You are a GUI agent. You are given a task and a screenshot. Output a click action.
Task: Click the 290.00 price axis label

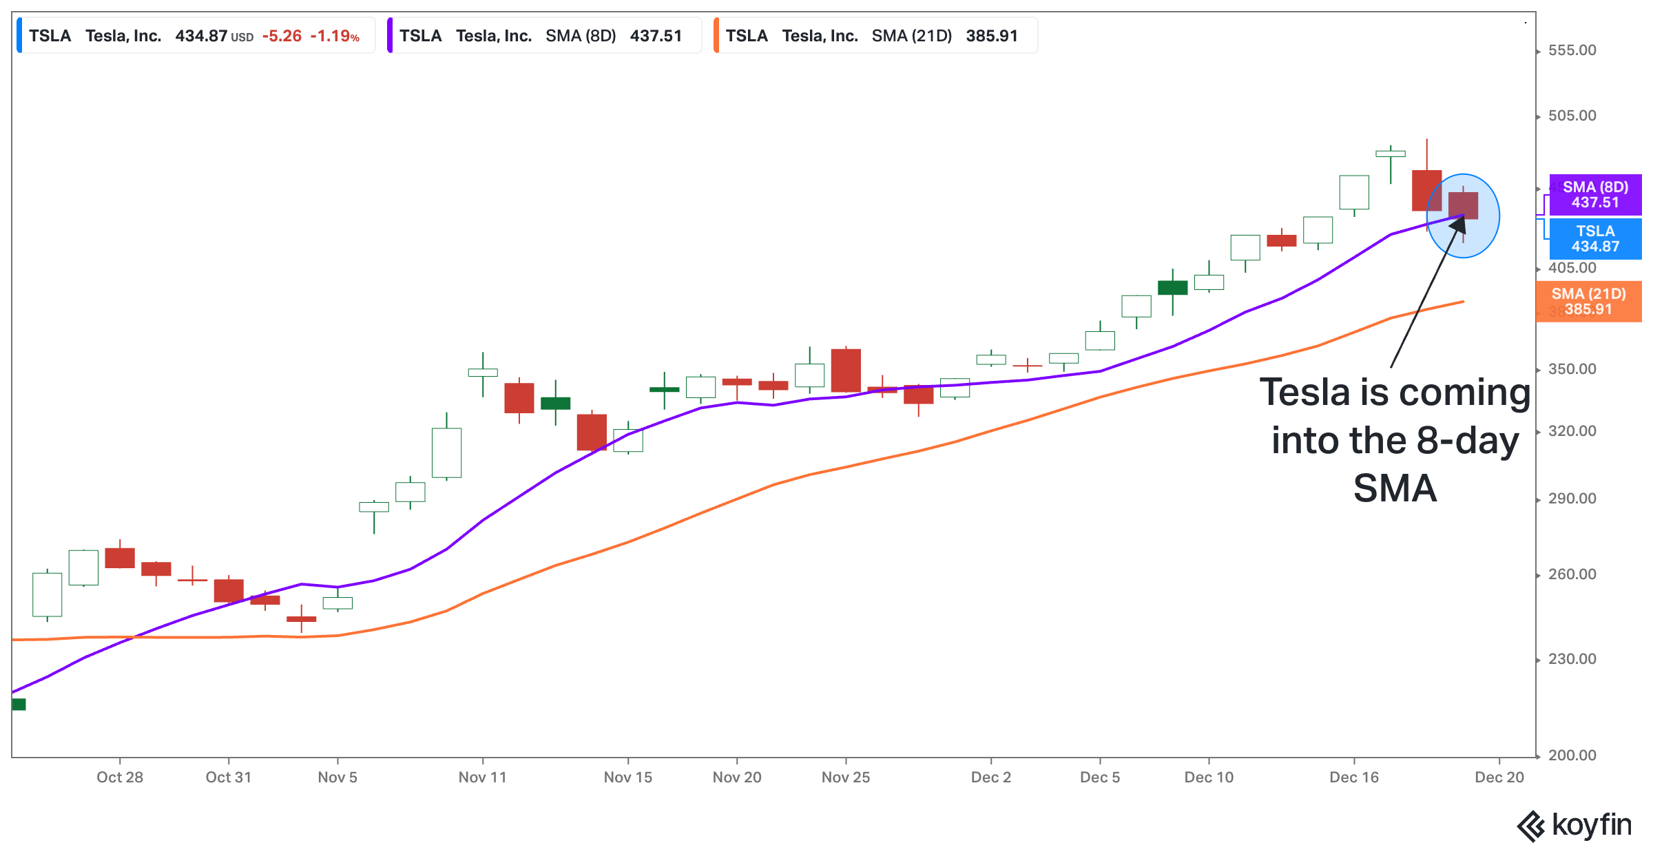coord(1572,499)
